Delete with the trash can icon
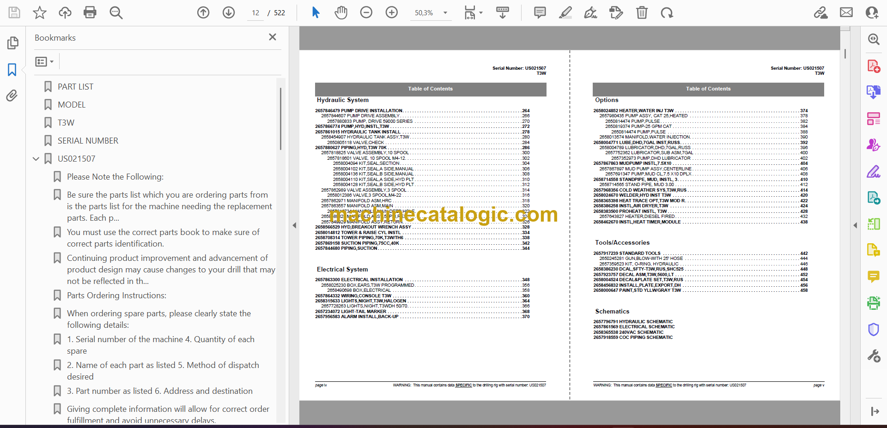The image size is (887, 428). tap(642, 12)
